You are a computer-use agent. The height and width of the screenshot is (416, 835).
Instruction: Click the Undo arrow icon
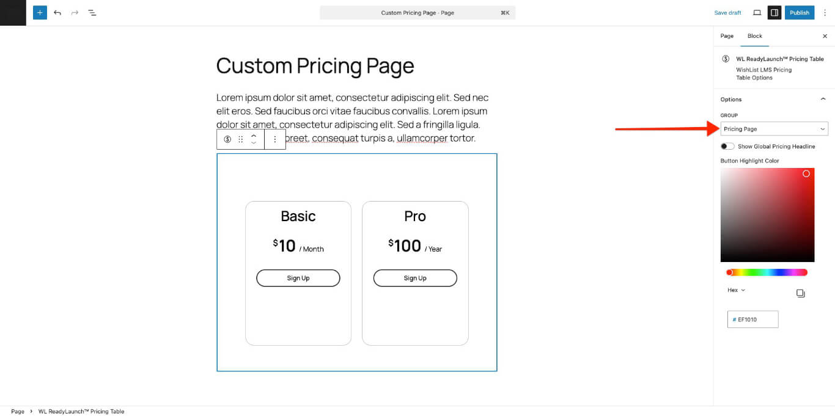57,12
